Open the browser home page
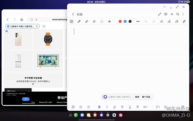This screenshot has height=121, width=193. (x=22, y=19)
